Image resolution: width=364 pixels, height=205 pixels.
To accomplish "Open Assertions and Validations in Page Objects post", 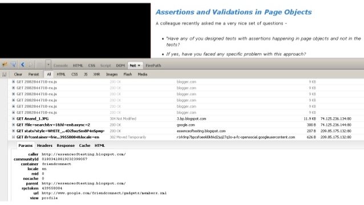I will point(233,12).
